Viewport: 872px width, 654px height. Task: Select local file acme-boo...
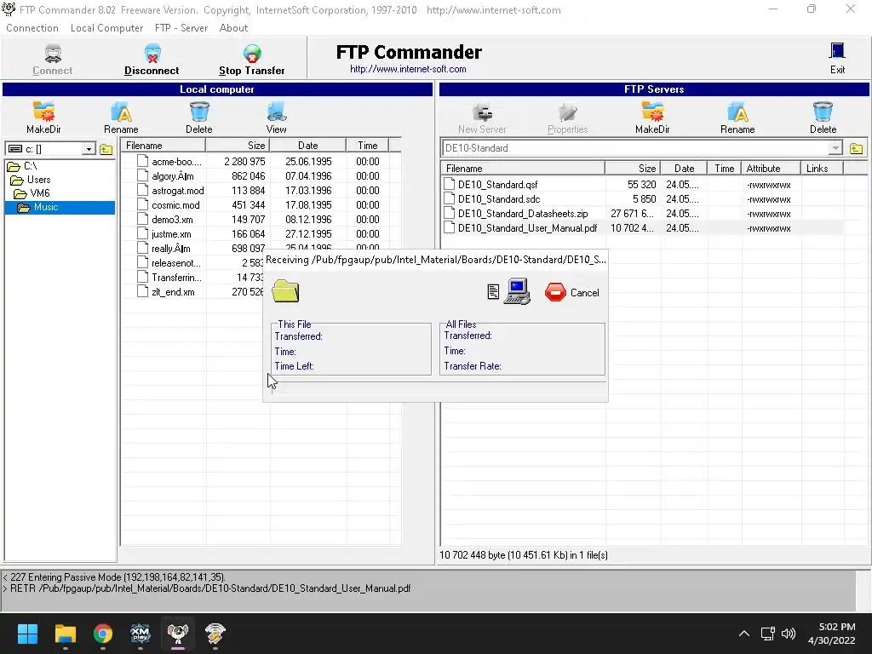tap(176, 162)
